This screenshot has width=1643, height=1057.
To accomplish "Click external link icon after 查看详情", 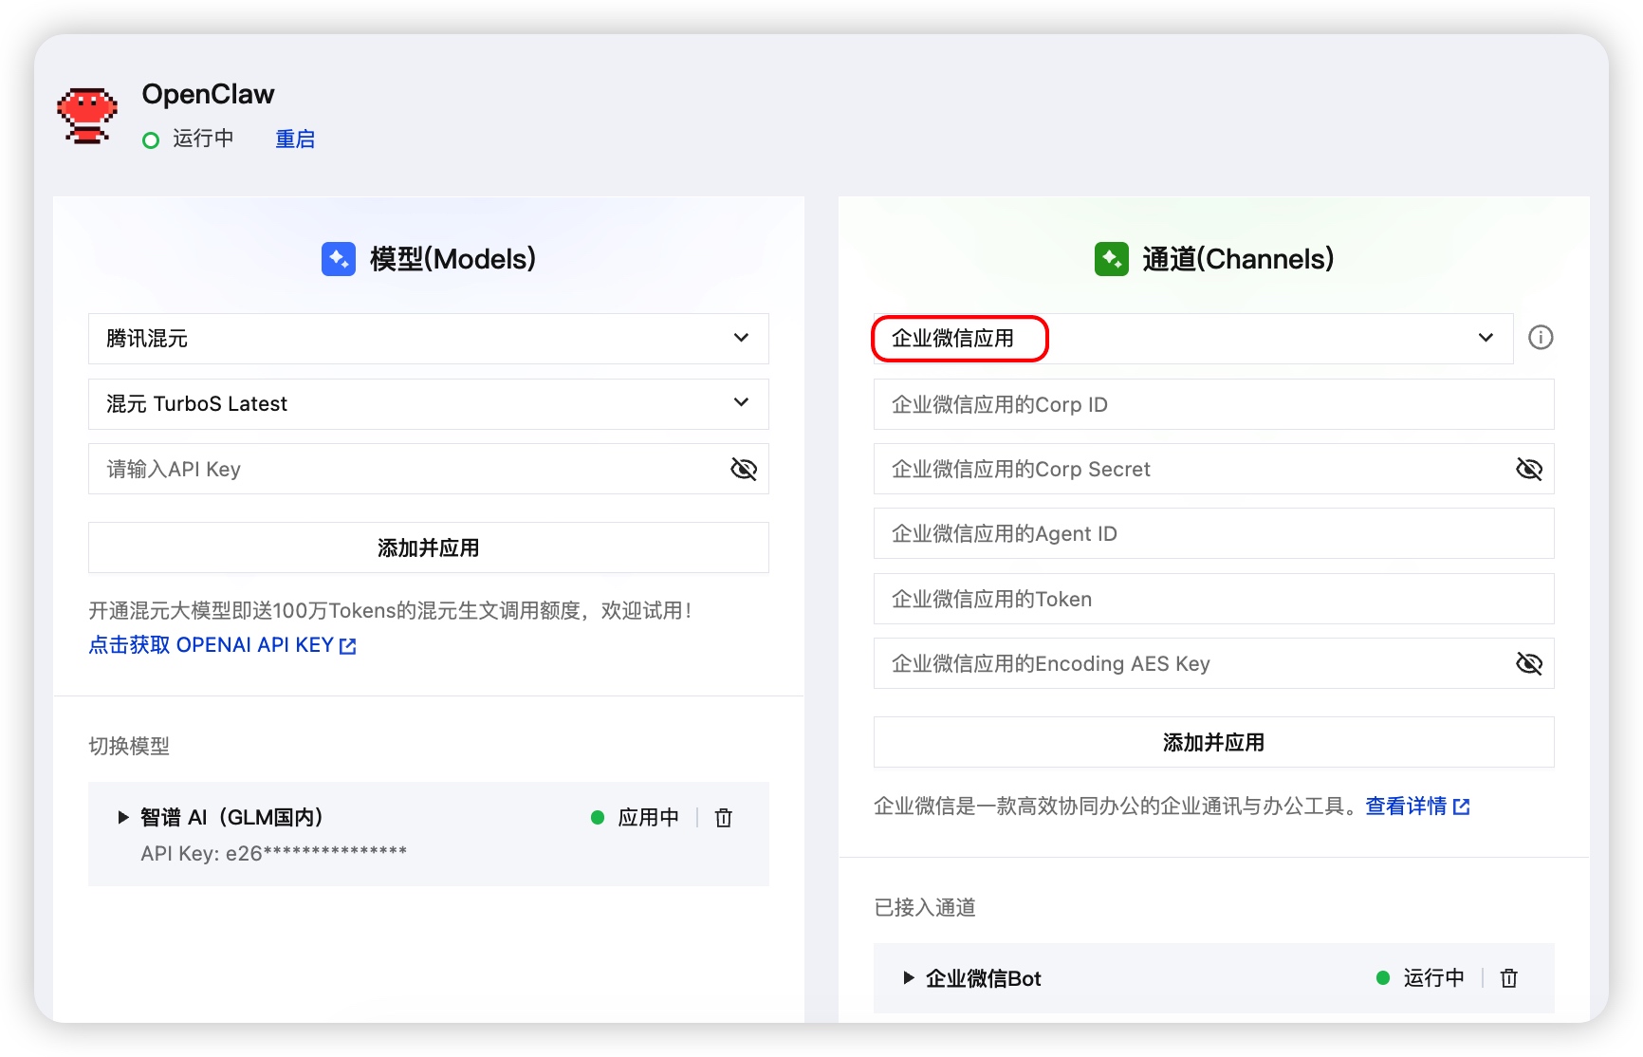I will tap(1462, 807).
